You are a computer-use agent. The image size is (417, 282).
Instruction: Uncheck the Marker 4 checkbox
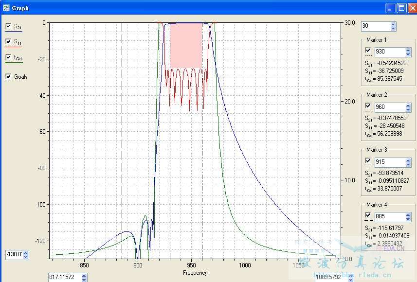[x=368, y=215]
